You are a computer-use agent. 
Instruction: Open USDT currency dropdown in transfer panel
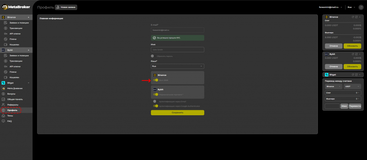coord(352,87)
